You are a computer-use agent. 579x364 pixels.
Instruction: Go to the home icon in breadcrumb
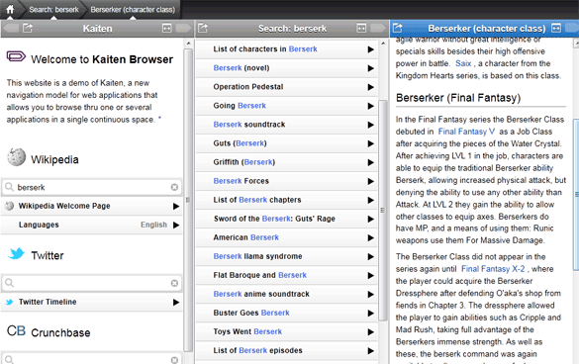tap(10, 9)
